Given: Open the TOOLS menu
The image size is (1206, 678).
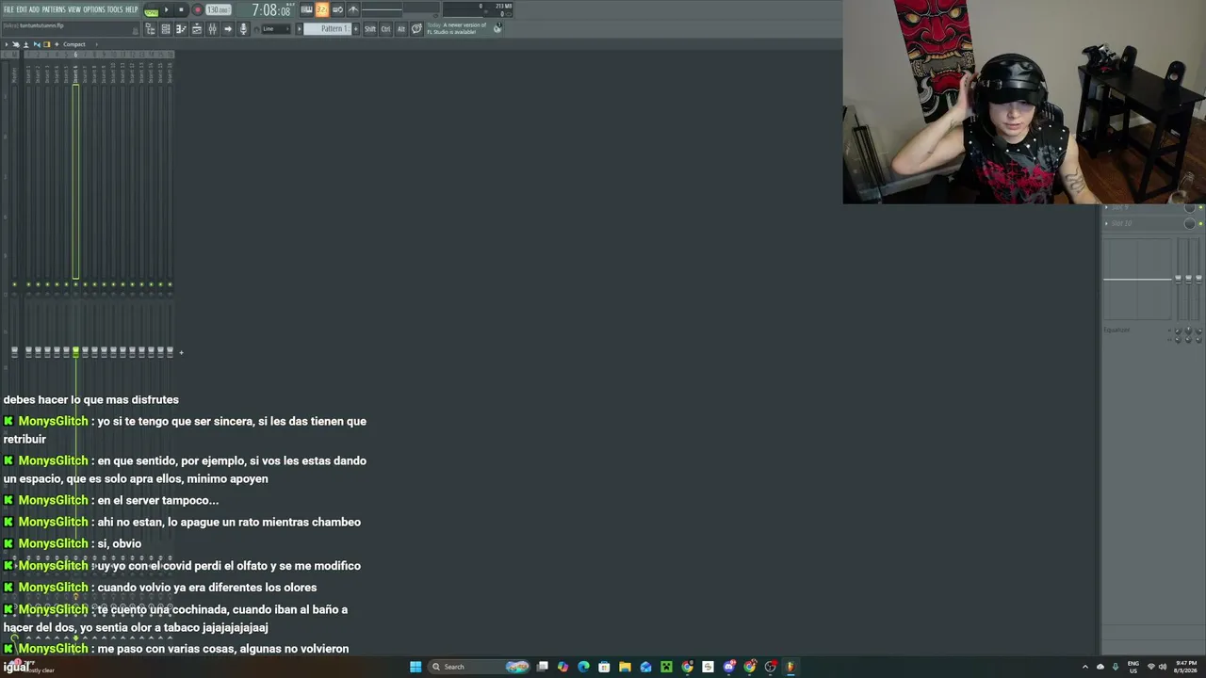Looking at the screenshot, I should (115, 9).
